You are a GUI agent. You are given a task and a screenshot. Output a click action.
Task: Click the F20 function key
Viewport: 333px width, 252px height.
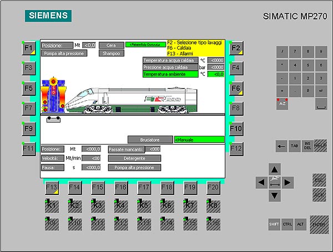point(213,188)
